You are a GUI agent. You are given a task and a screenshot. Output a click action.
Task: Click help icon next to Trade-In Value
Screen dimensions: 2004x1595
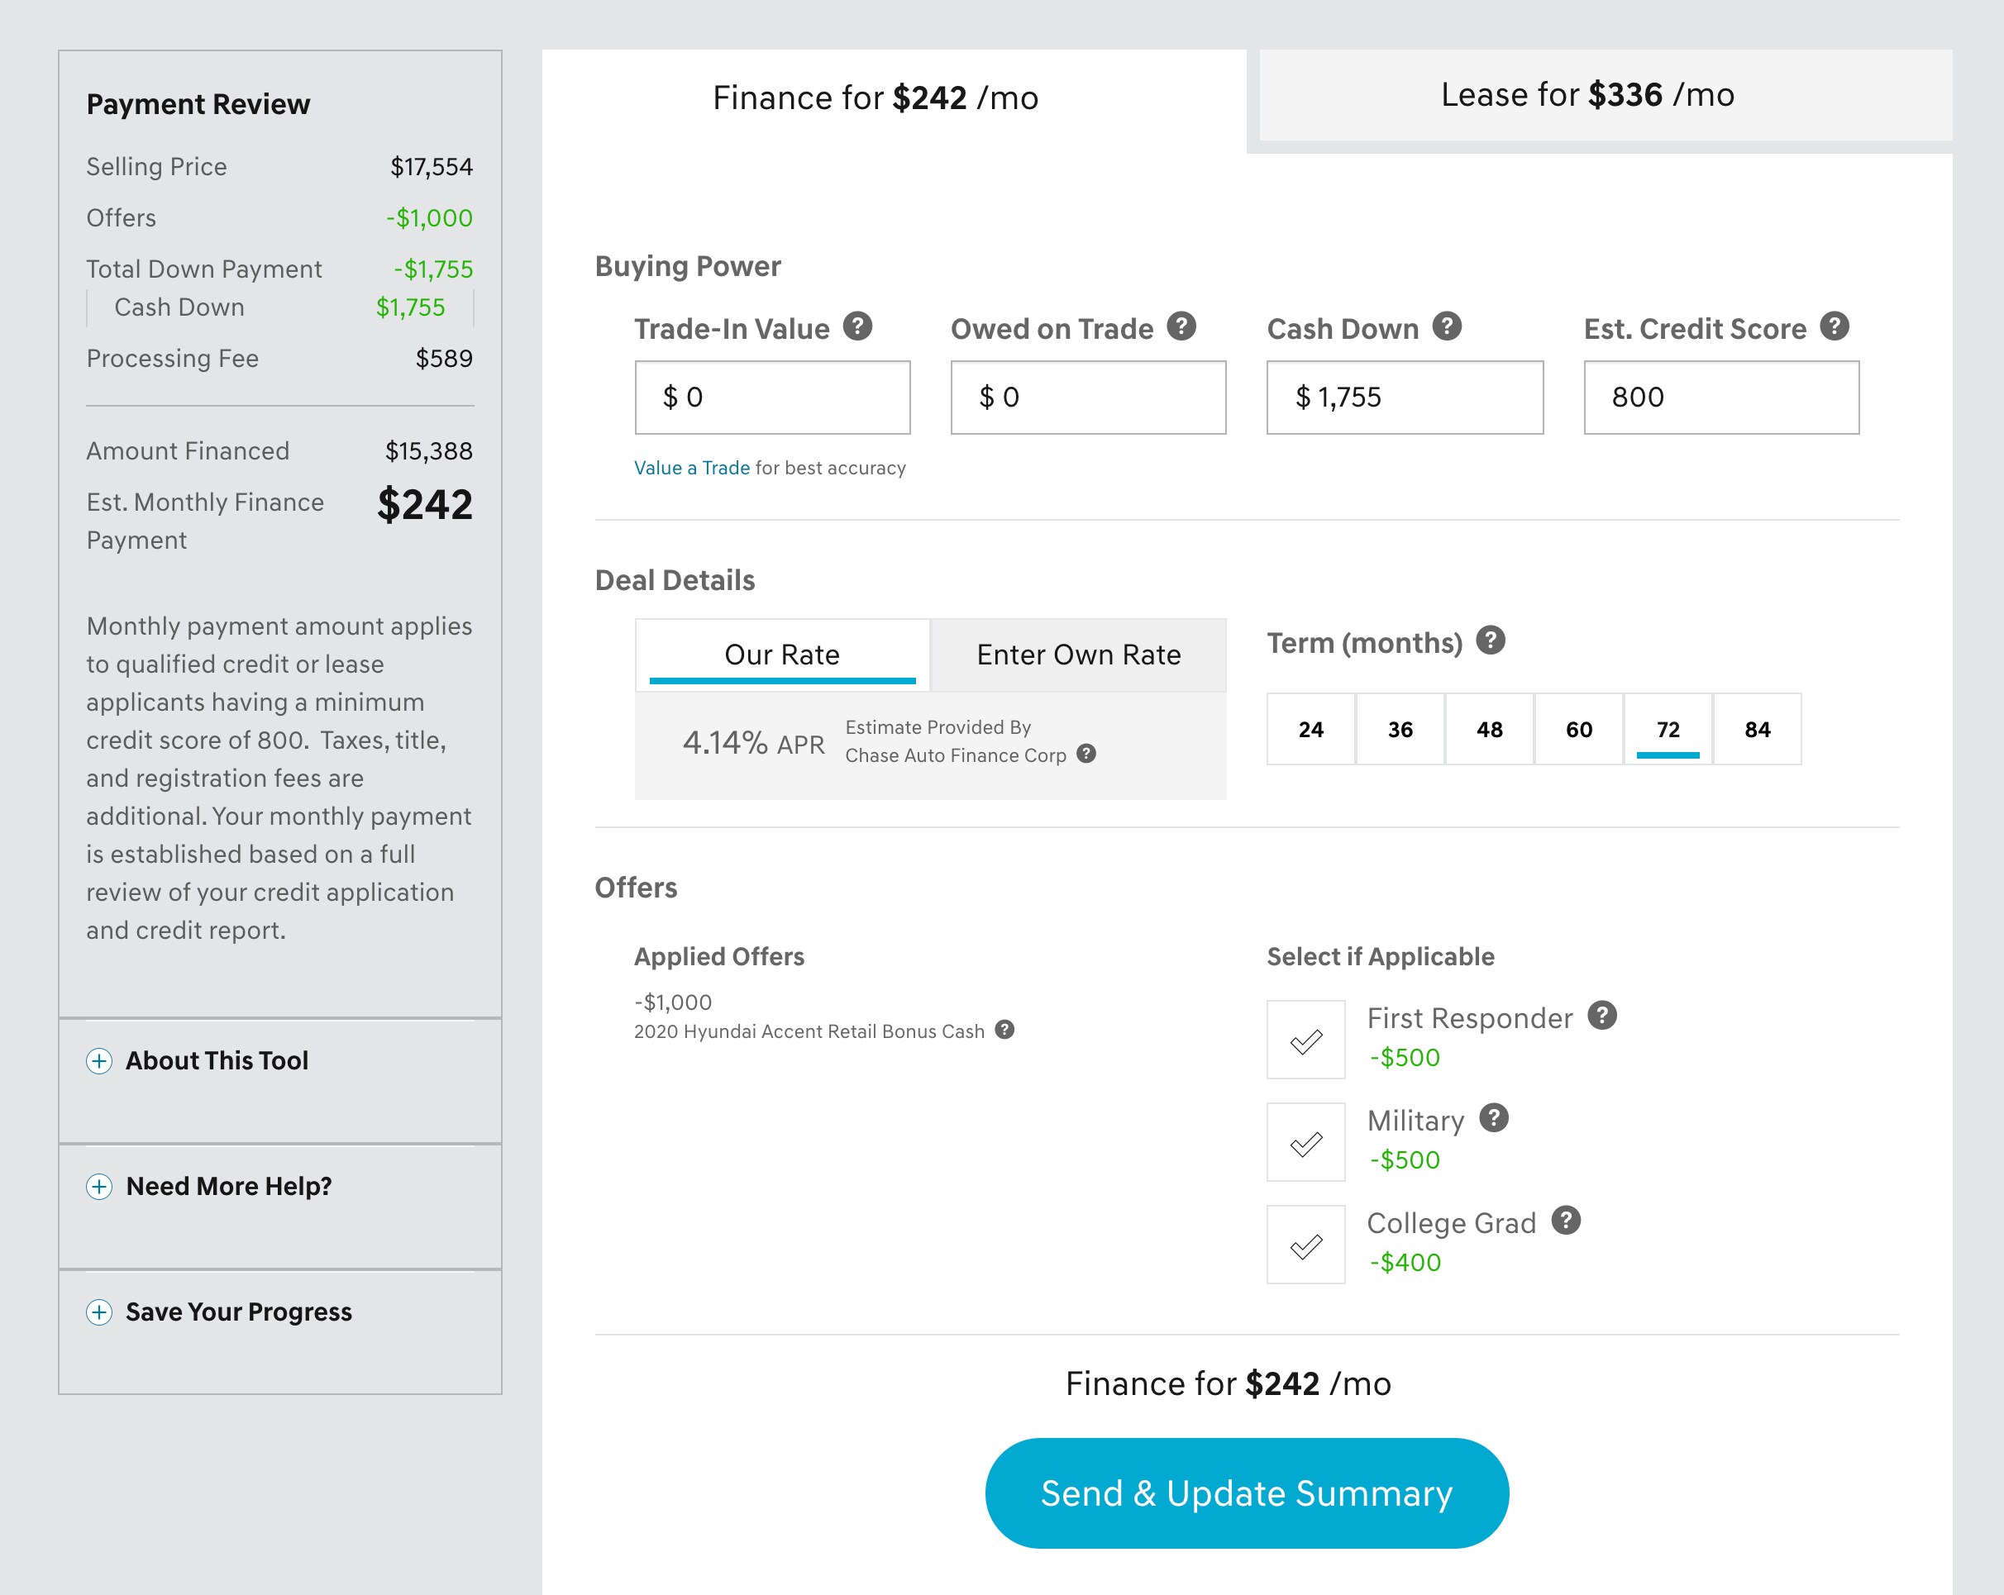pyautogui.click(x=857, y=326)
